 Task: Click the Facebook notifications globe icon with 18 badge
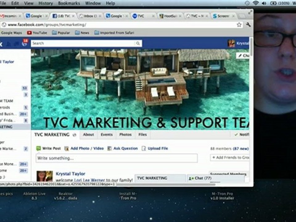click(x=25, y=43)
